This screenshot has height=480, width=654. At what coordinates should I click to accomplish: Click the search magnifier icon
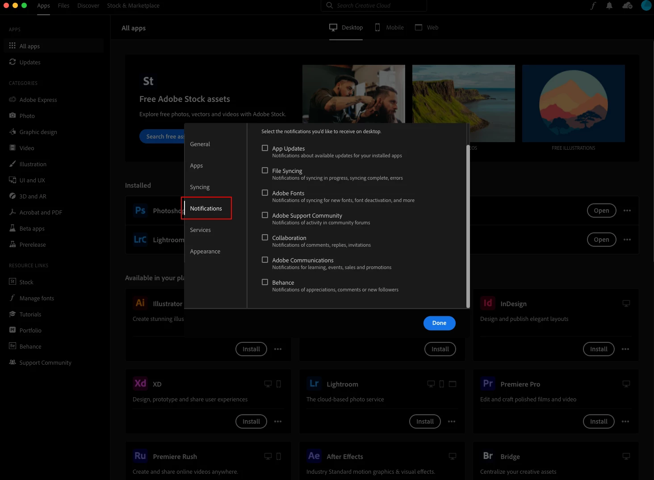click(x=330, y=5)
